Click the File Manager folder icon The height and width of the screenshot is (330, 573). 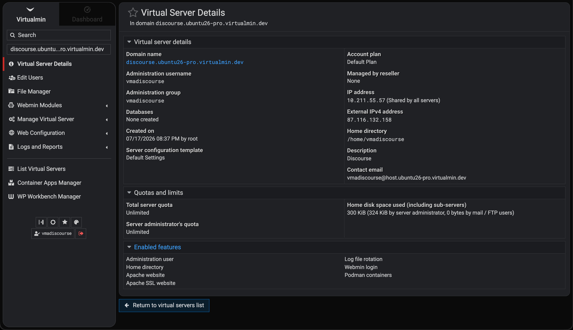click(11, 91)
